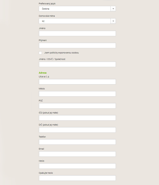Select the Jméno / OSVČ / Společnost field
The width and height of the screenshot is (159, 185).
[77, 64]
